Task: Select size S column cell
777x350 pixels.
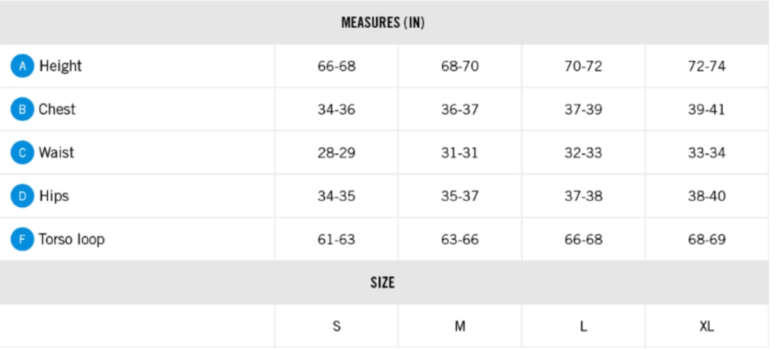Action: (x=336, y=327)
